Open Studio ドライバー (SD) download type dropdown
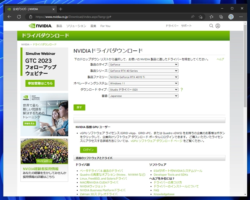 143,89
